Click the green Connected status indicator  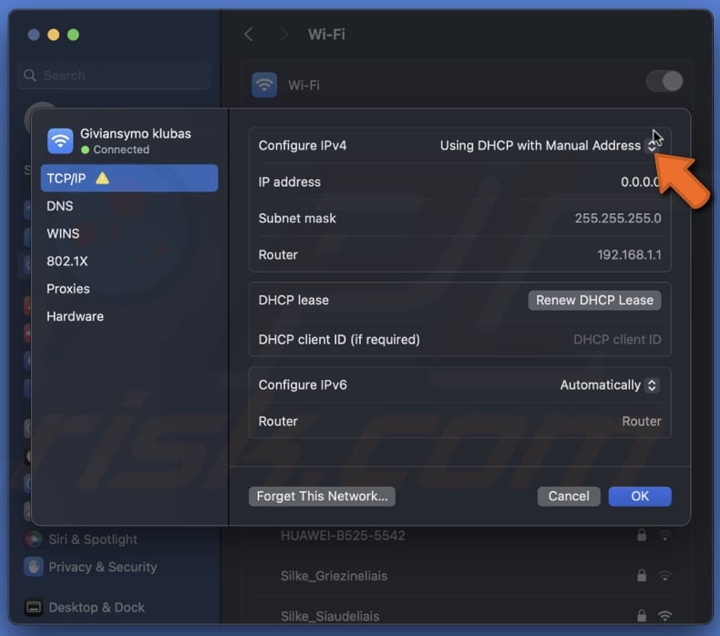click(85, 149)
